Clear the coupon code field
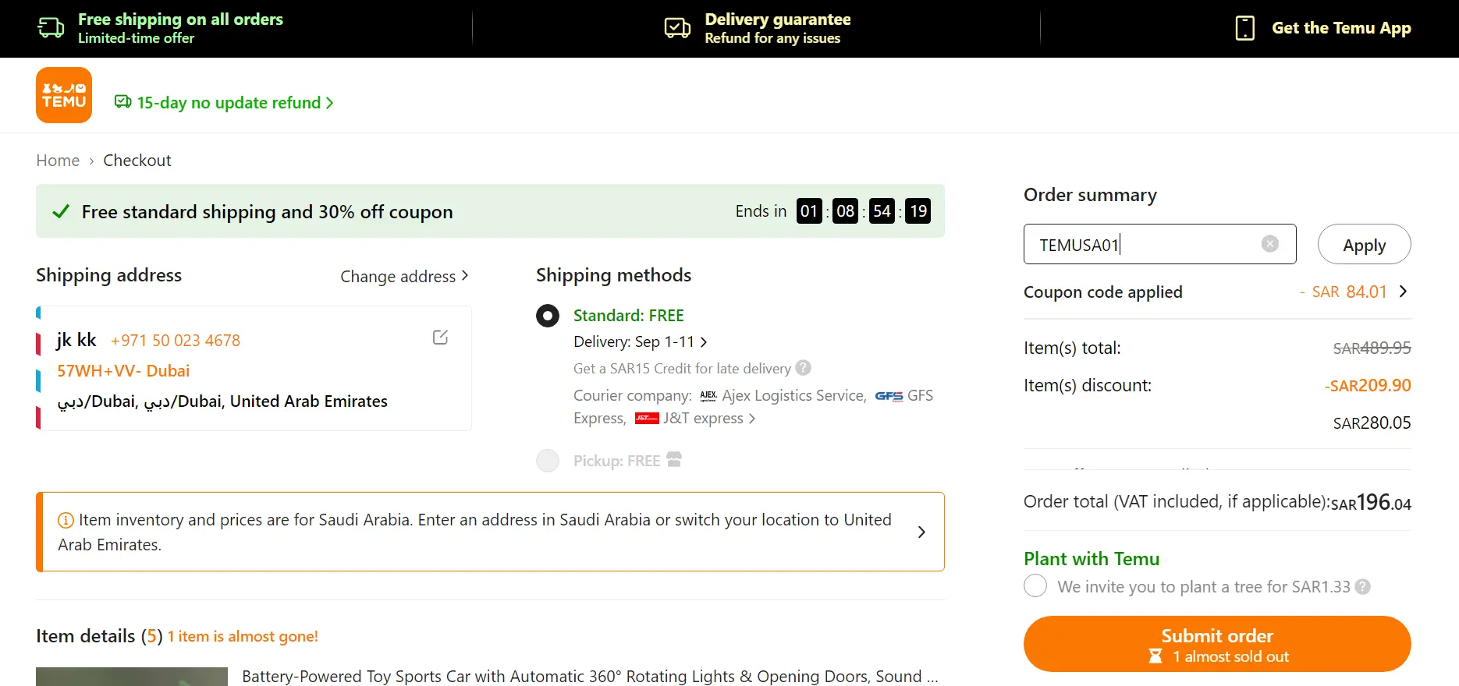The height and width of the screenshot is (686, 1459). coord(1270,244)
